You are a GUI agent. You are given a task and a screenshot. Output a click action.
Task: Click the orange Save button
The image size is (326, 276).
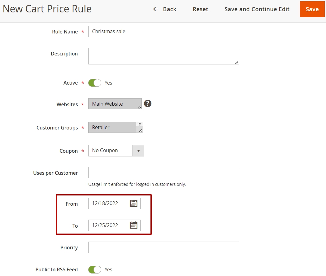[x=312, y=9]
